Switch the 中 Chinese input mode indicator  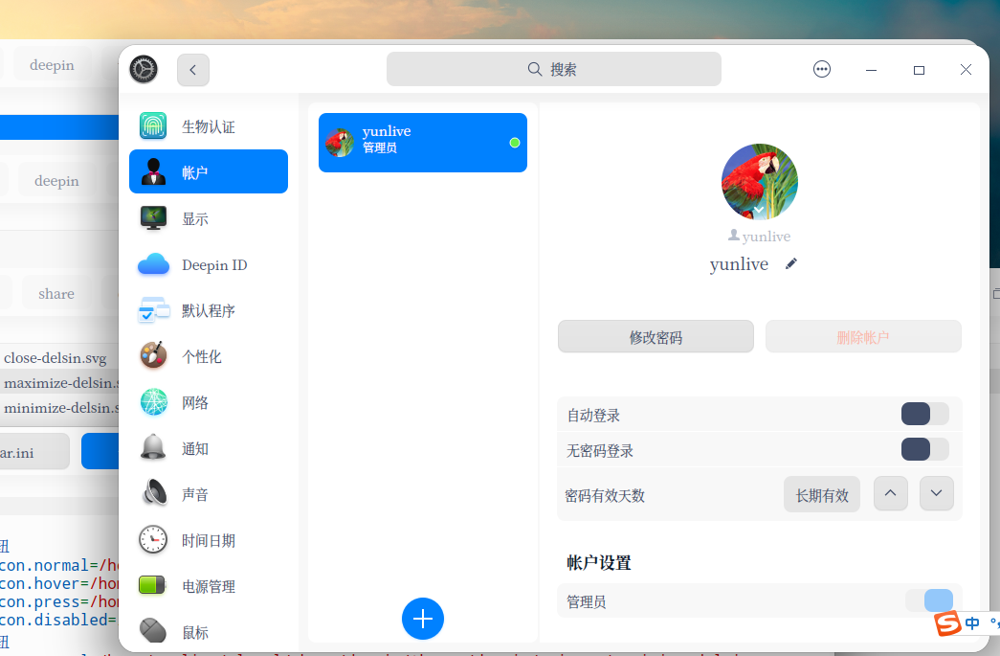point(972,622)
